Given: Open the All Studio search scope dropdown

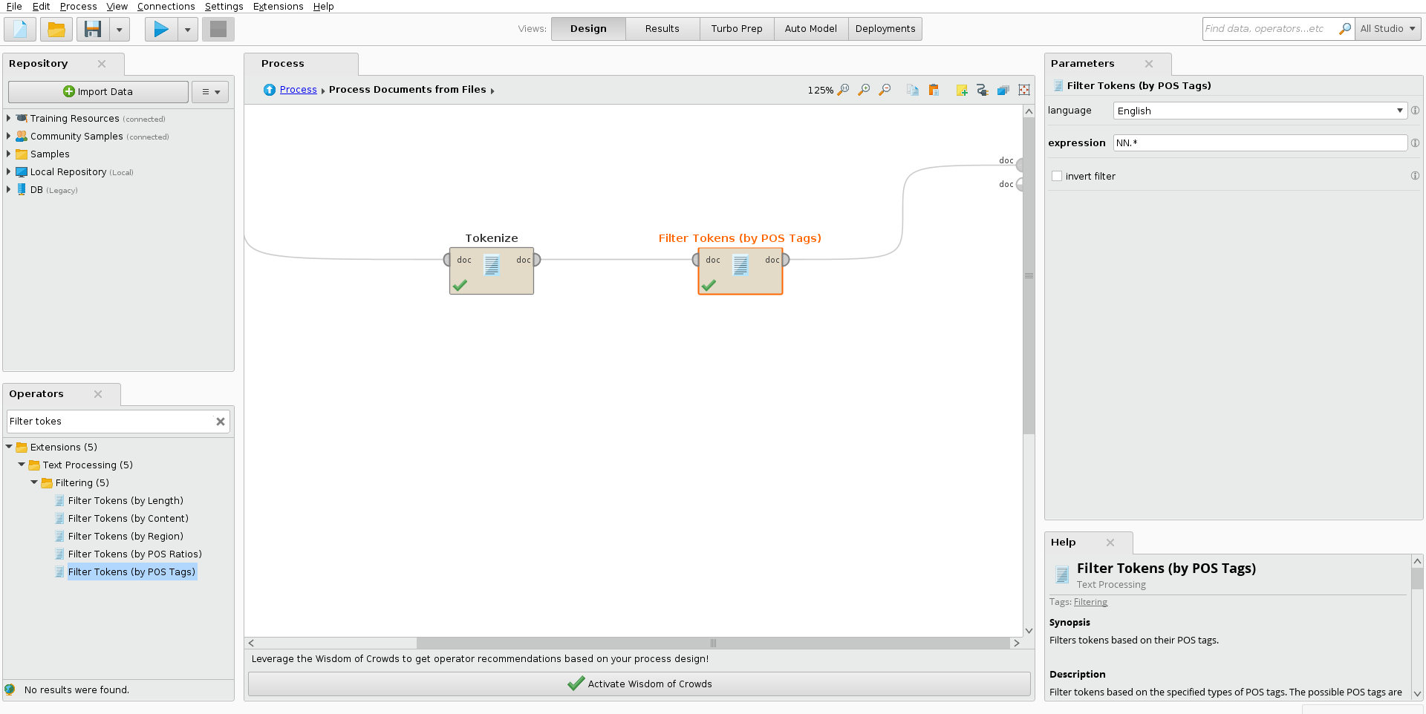Looking at the screenshot, I should coord(1387,29).
